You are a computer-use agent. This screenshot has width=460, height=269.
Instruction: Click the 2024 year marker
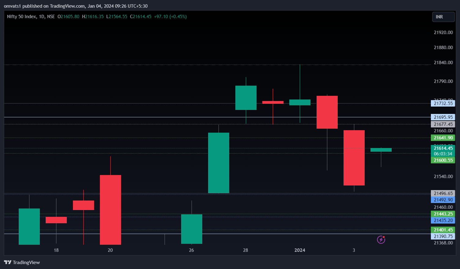point(300,250)
